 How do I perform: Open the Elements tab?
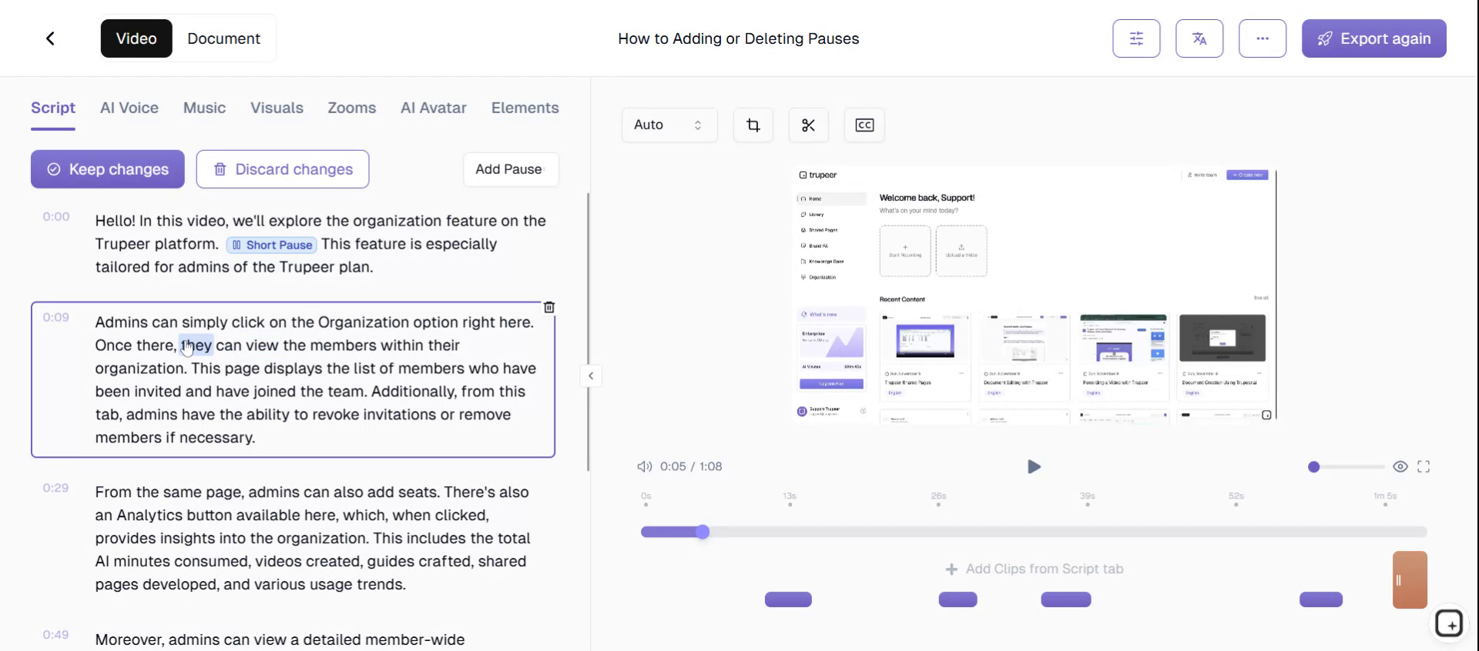(x=525, y=108)
